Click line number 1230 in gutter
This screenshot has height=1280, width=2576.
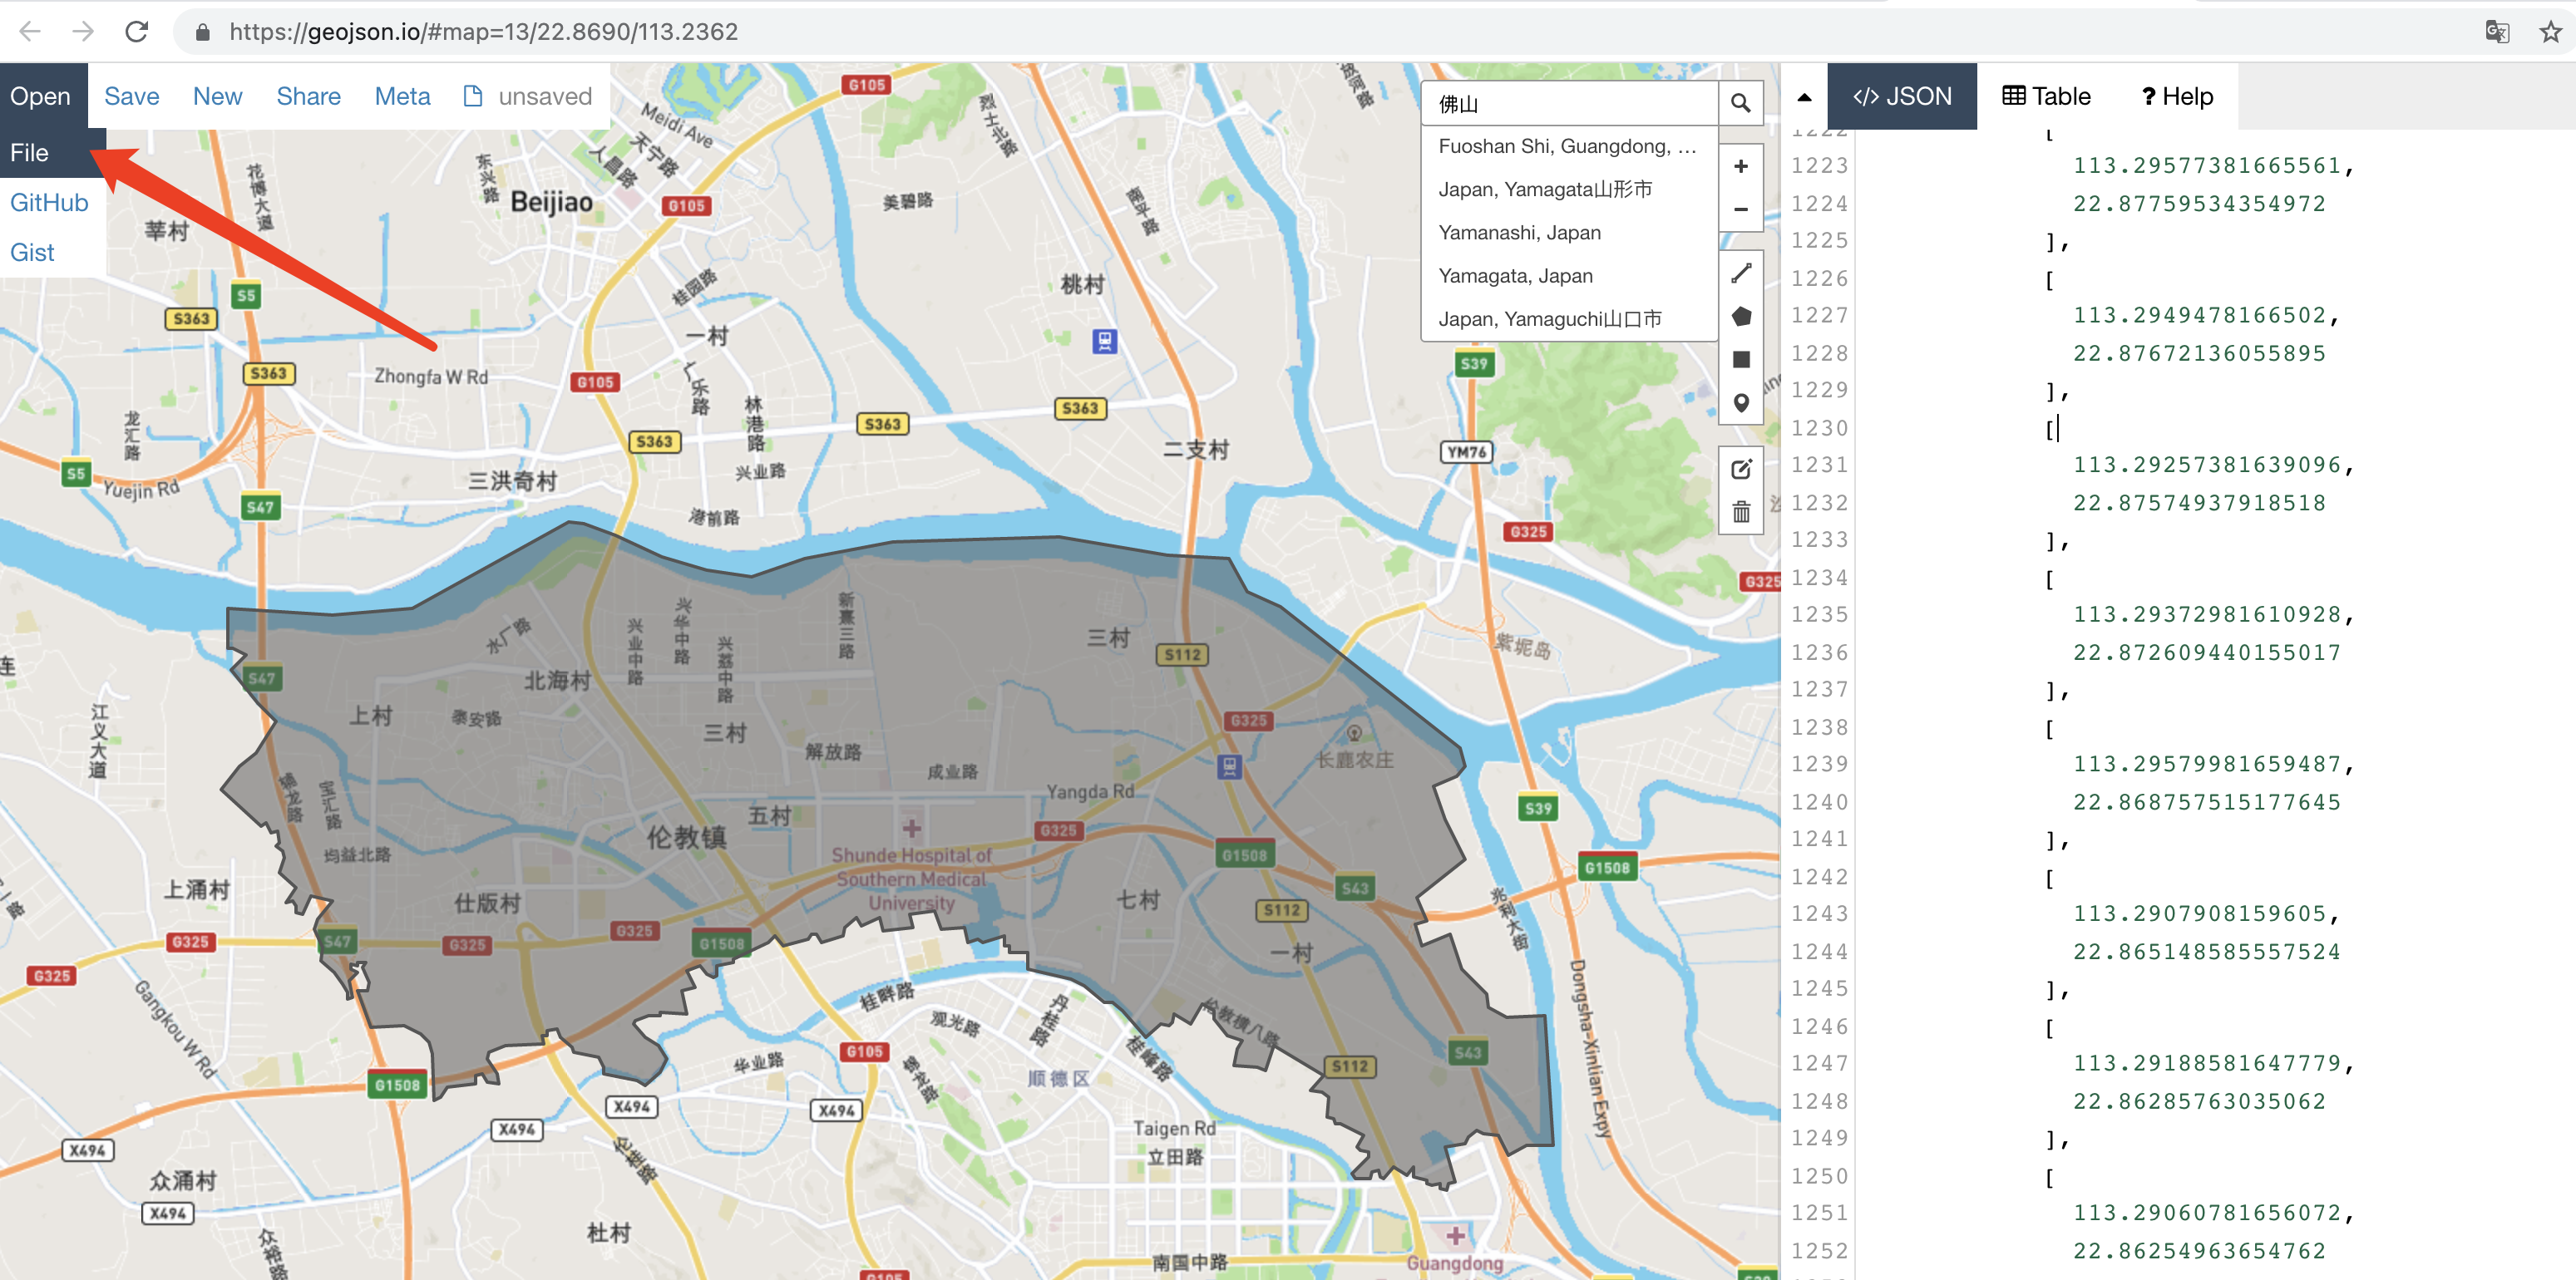point(1819,428)
